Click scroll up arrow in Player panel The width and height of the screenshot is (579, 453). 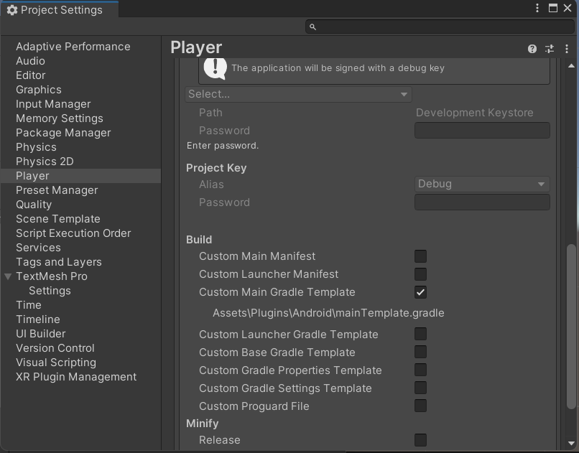[571, 66]
